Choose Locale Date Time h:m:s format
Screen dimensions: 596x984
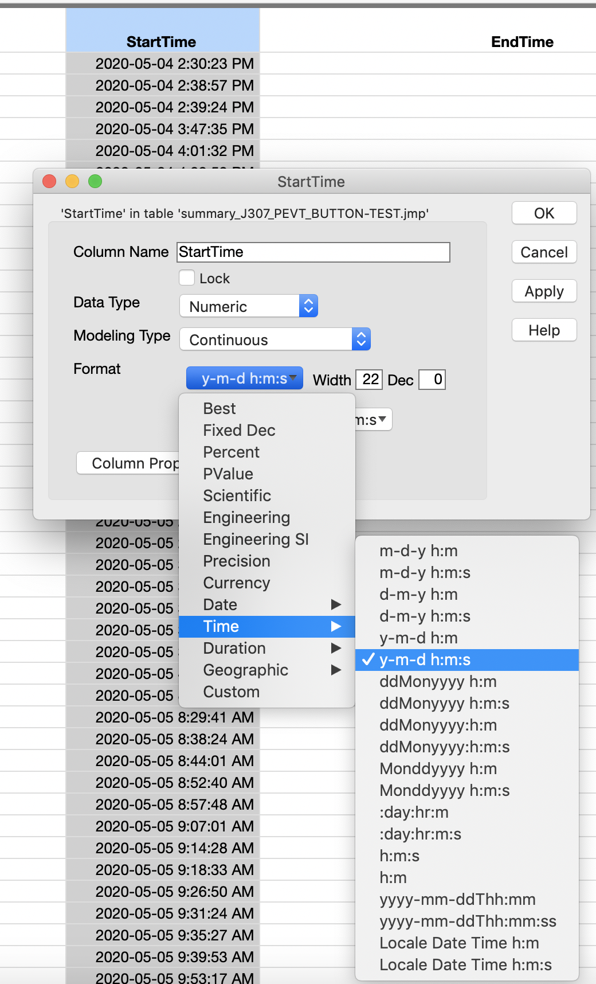(x=465, y=965)
